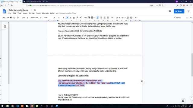Open the Windows Start menu
This screenshot has width=193, height=108.
tap(2, 106)
